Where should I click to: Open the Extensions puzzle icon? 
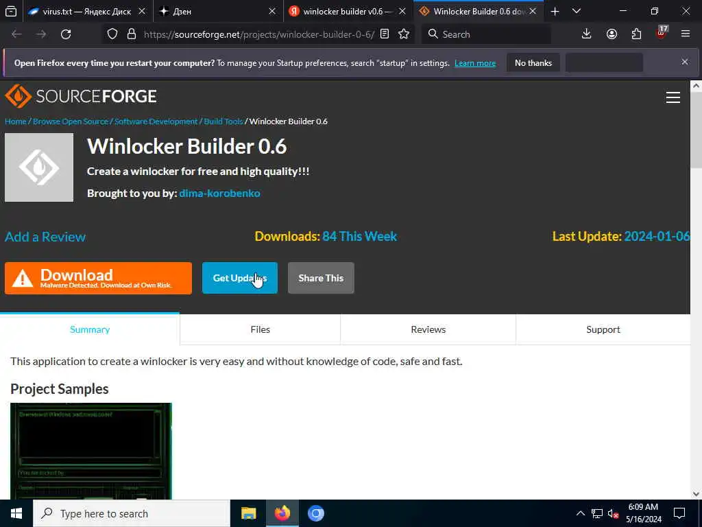point(636,34)
